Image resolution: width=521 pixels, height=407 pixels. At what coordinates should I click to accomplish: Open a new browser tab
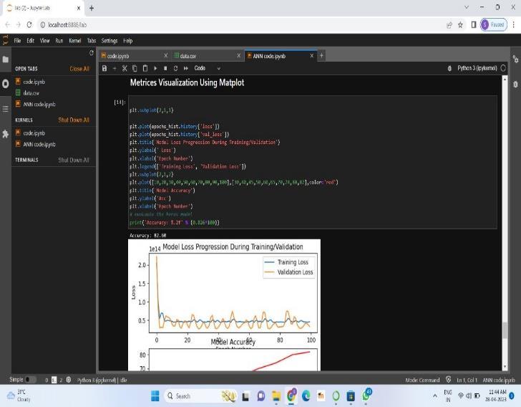[x=92, y=8]
